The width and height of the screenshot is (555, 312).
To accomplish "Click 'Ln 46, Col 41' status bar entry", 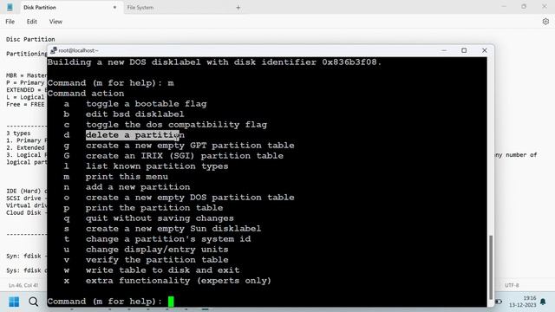I will click(23, 285).
